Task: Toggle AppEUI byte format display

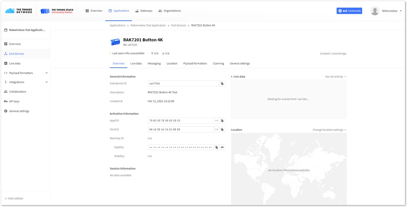Action: (217, 121)
